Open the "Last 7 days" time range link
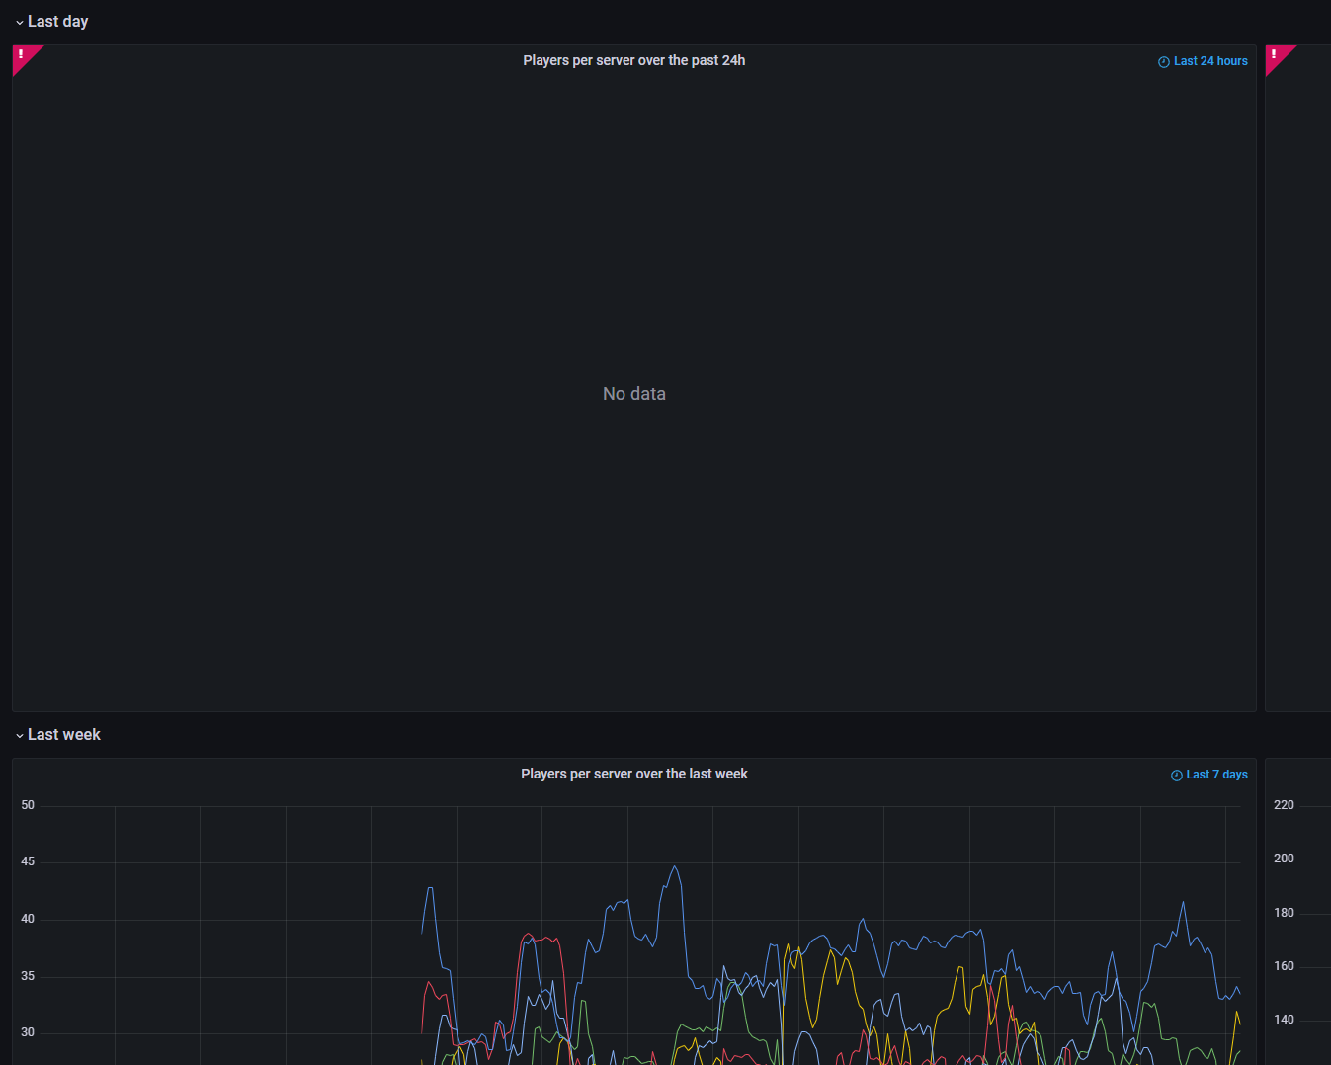 click(1215, 774)
